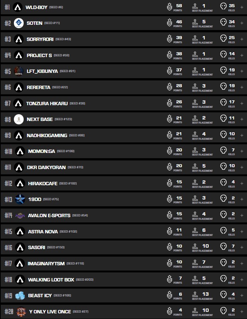
Task: Expand WALKING LOOT BOX row details
Action: (x=242, y=280)
